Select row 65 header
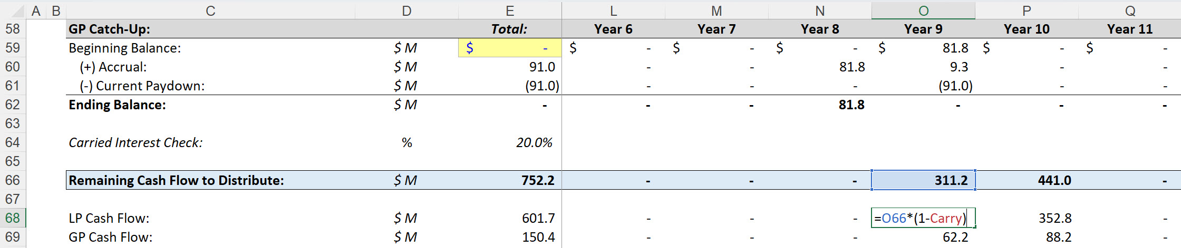 point(13,161)
